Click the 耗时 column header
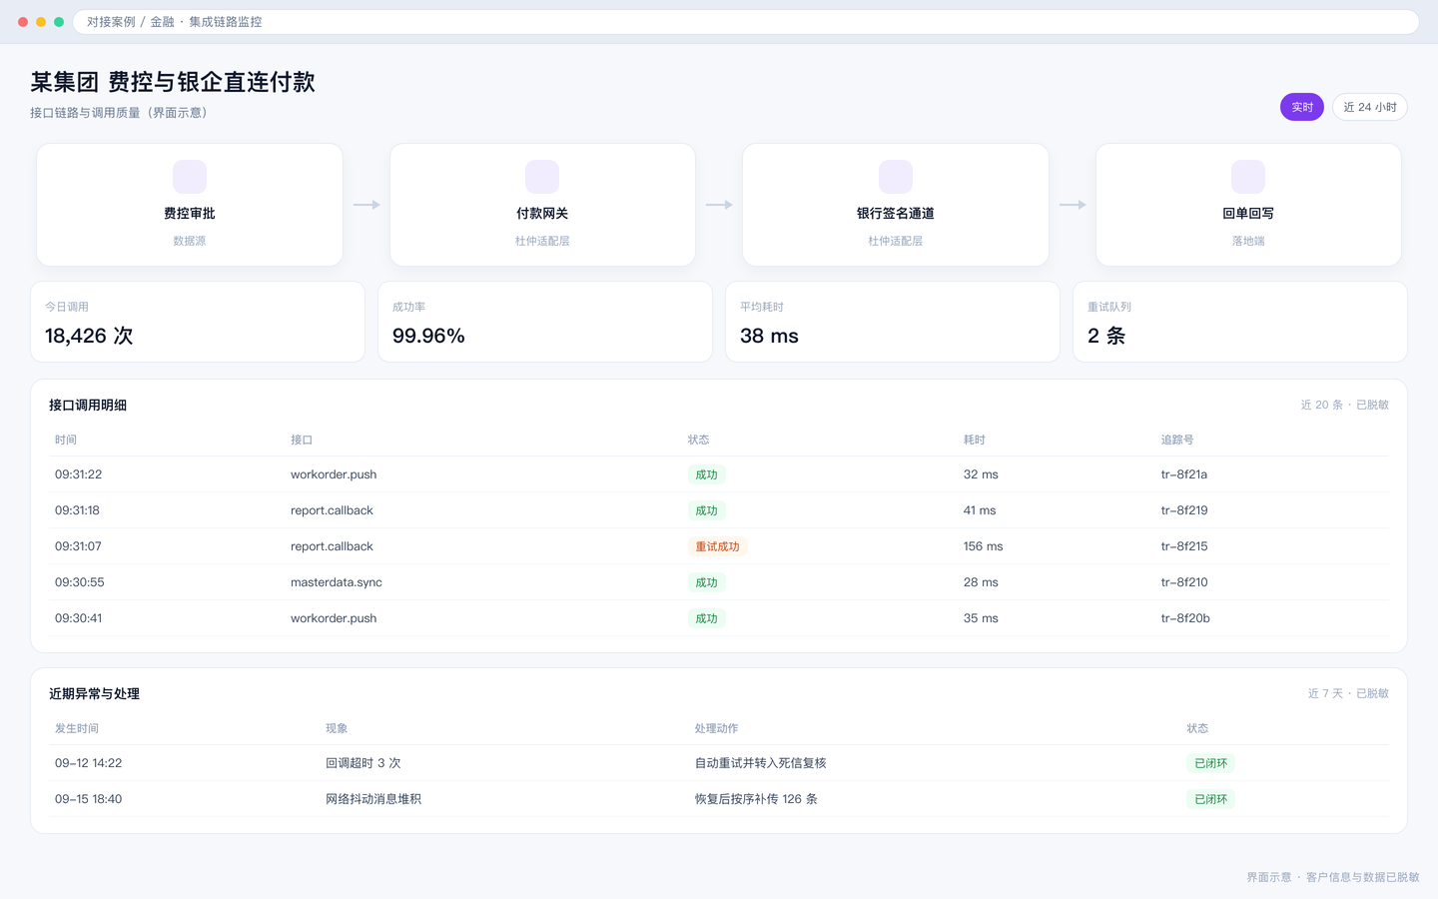 tap(975, 440)
